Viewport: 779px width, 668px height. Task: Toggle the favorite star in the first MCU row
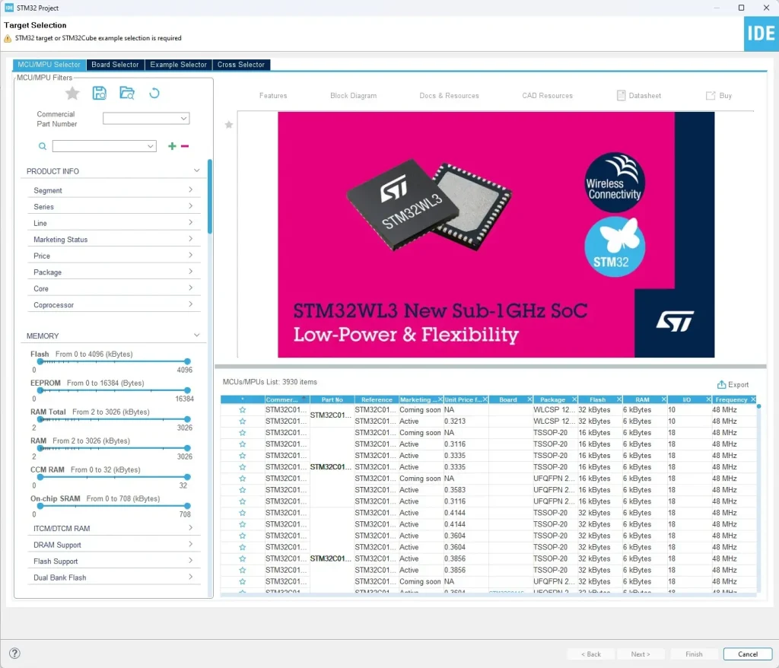point(243,410)
